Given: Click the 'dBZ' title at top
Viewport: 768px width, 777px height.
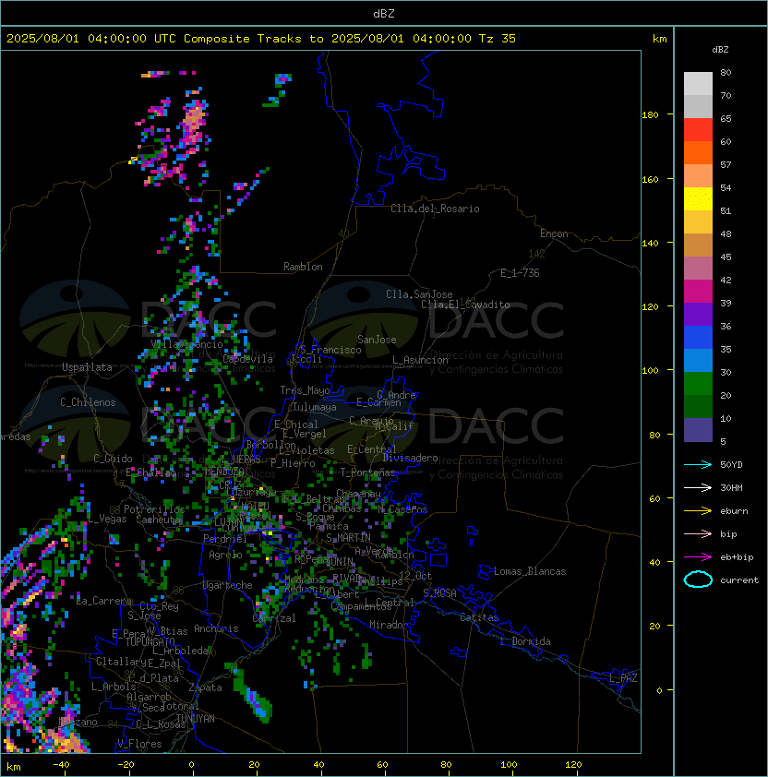Looking at the screenshot, I should tap(384, 13).
